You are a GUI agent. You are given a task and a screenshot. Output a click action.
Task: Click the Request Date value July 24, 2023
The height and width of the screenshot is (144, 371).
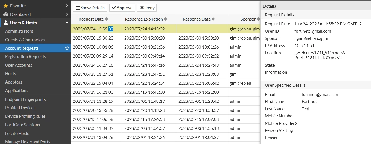pyautogui.click(x=328, y=24)
